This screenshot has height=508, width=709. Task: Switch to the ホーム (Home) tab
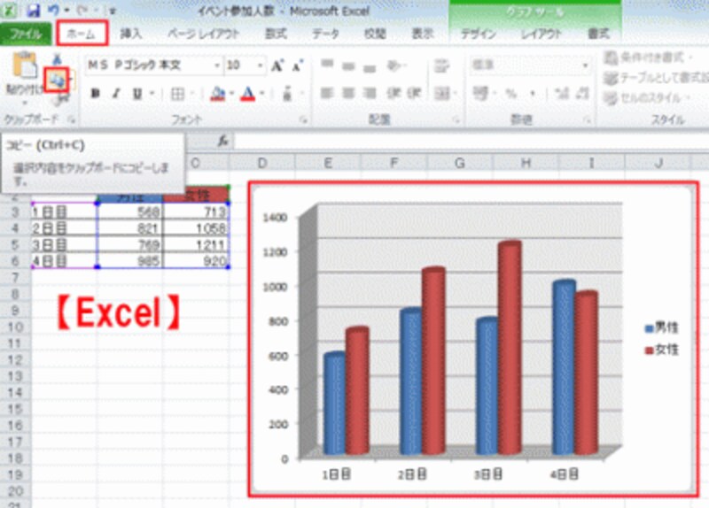point(82,34)
